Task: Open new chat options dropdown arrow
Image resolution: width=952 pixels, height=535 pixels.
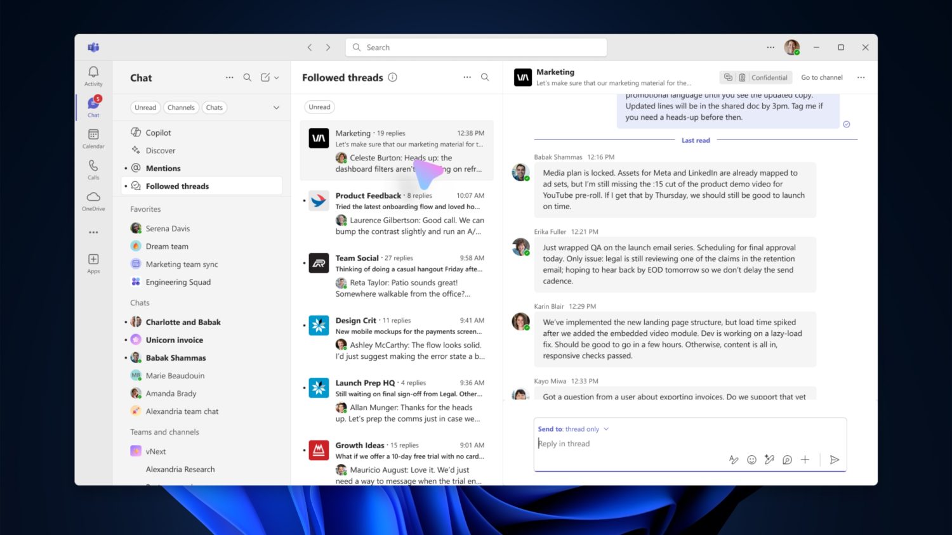Action: pyautogui.click(x=277, y=77)
